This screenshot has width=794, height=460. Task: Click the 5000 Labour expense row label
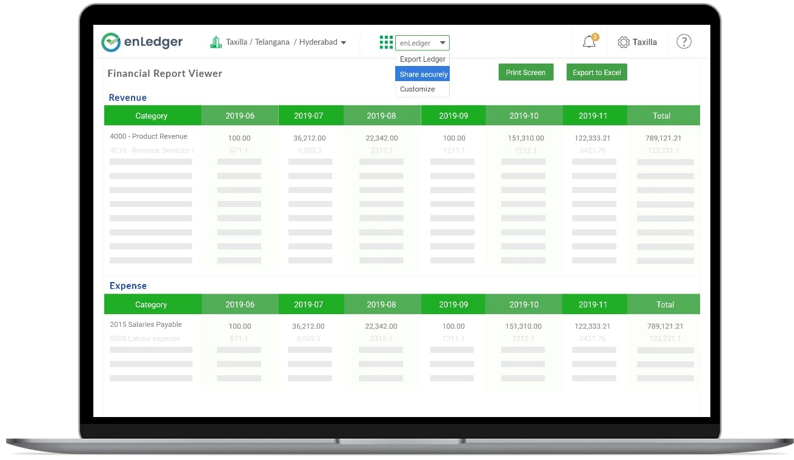[145, 338]
